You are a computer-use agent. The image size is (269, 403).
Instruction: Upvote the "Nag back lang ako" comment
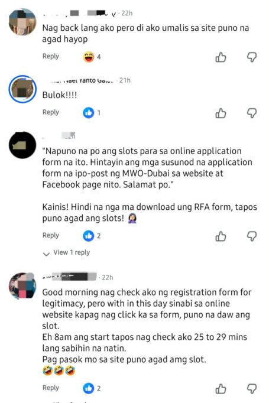click(221, 57)
